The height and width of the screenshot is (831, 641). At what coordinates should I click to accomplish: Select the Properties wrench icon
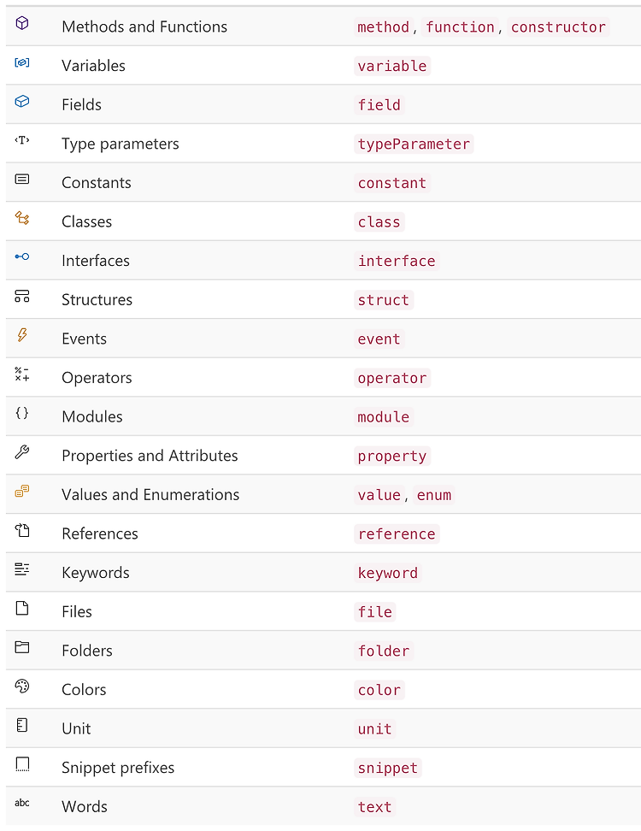tap(21, 452)
